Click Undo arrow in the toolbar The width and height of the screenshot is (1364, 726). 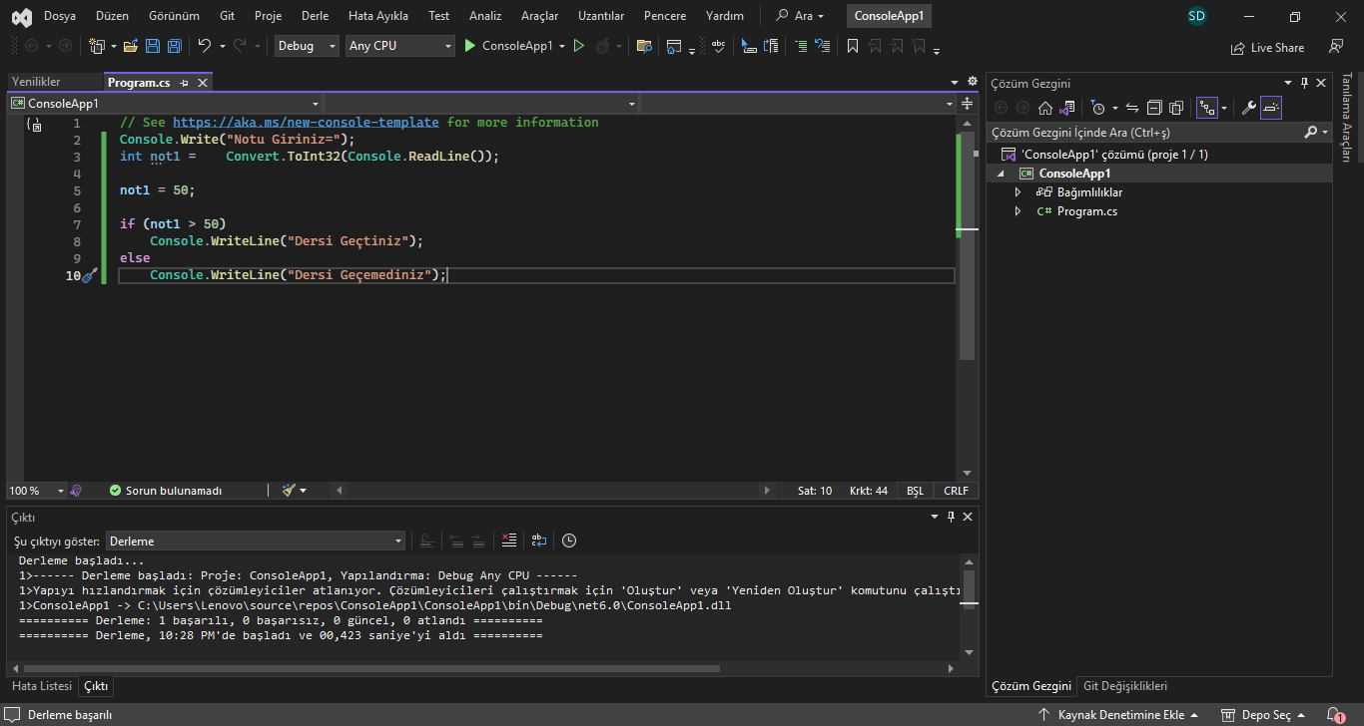coord(204,46)
